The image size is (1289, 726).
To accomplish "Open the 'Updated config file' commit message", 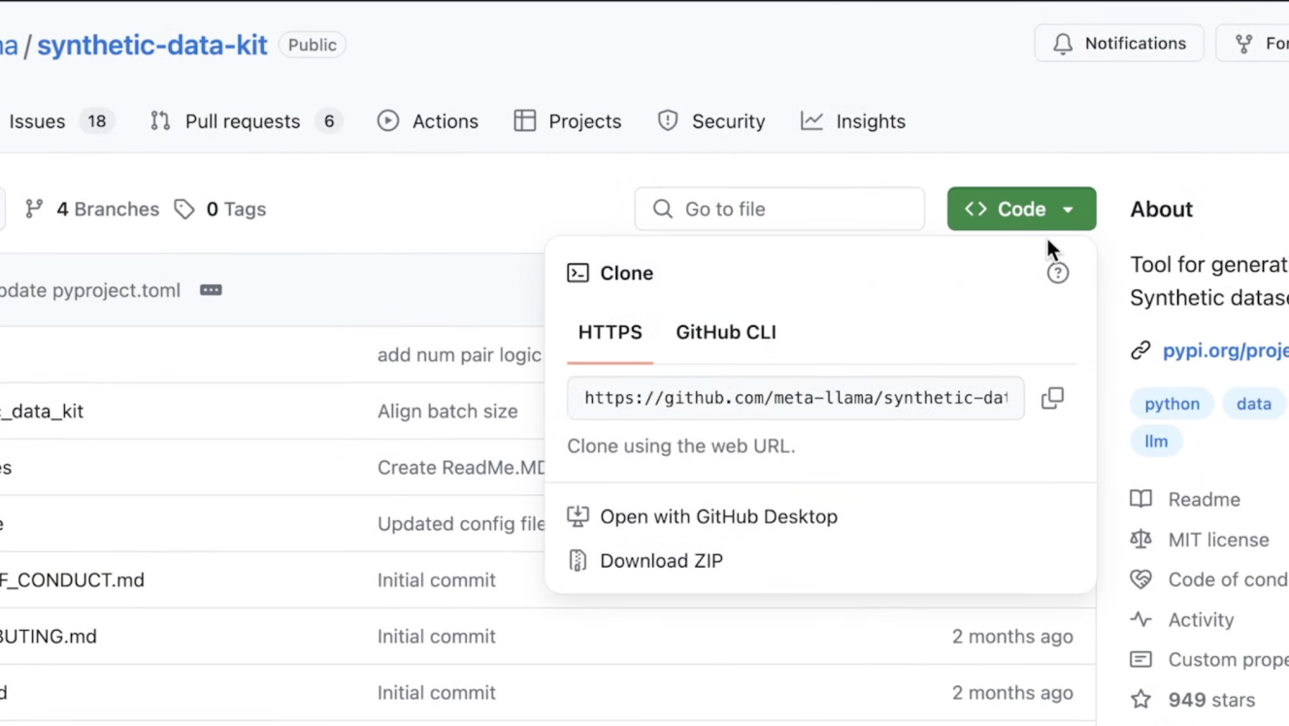I will [461, 524].
